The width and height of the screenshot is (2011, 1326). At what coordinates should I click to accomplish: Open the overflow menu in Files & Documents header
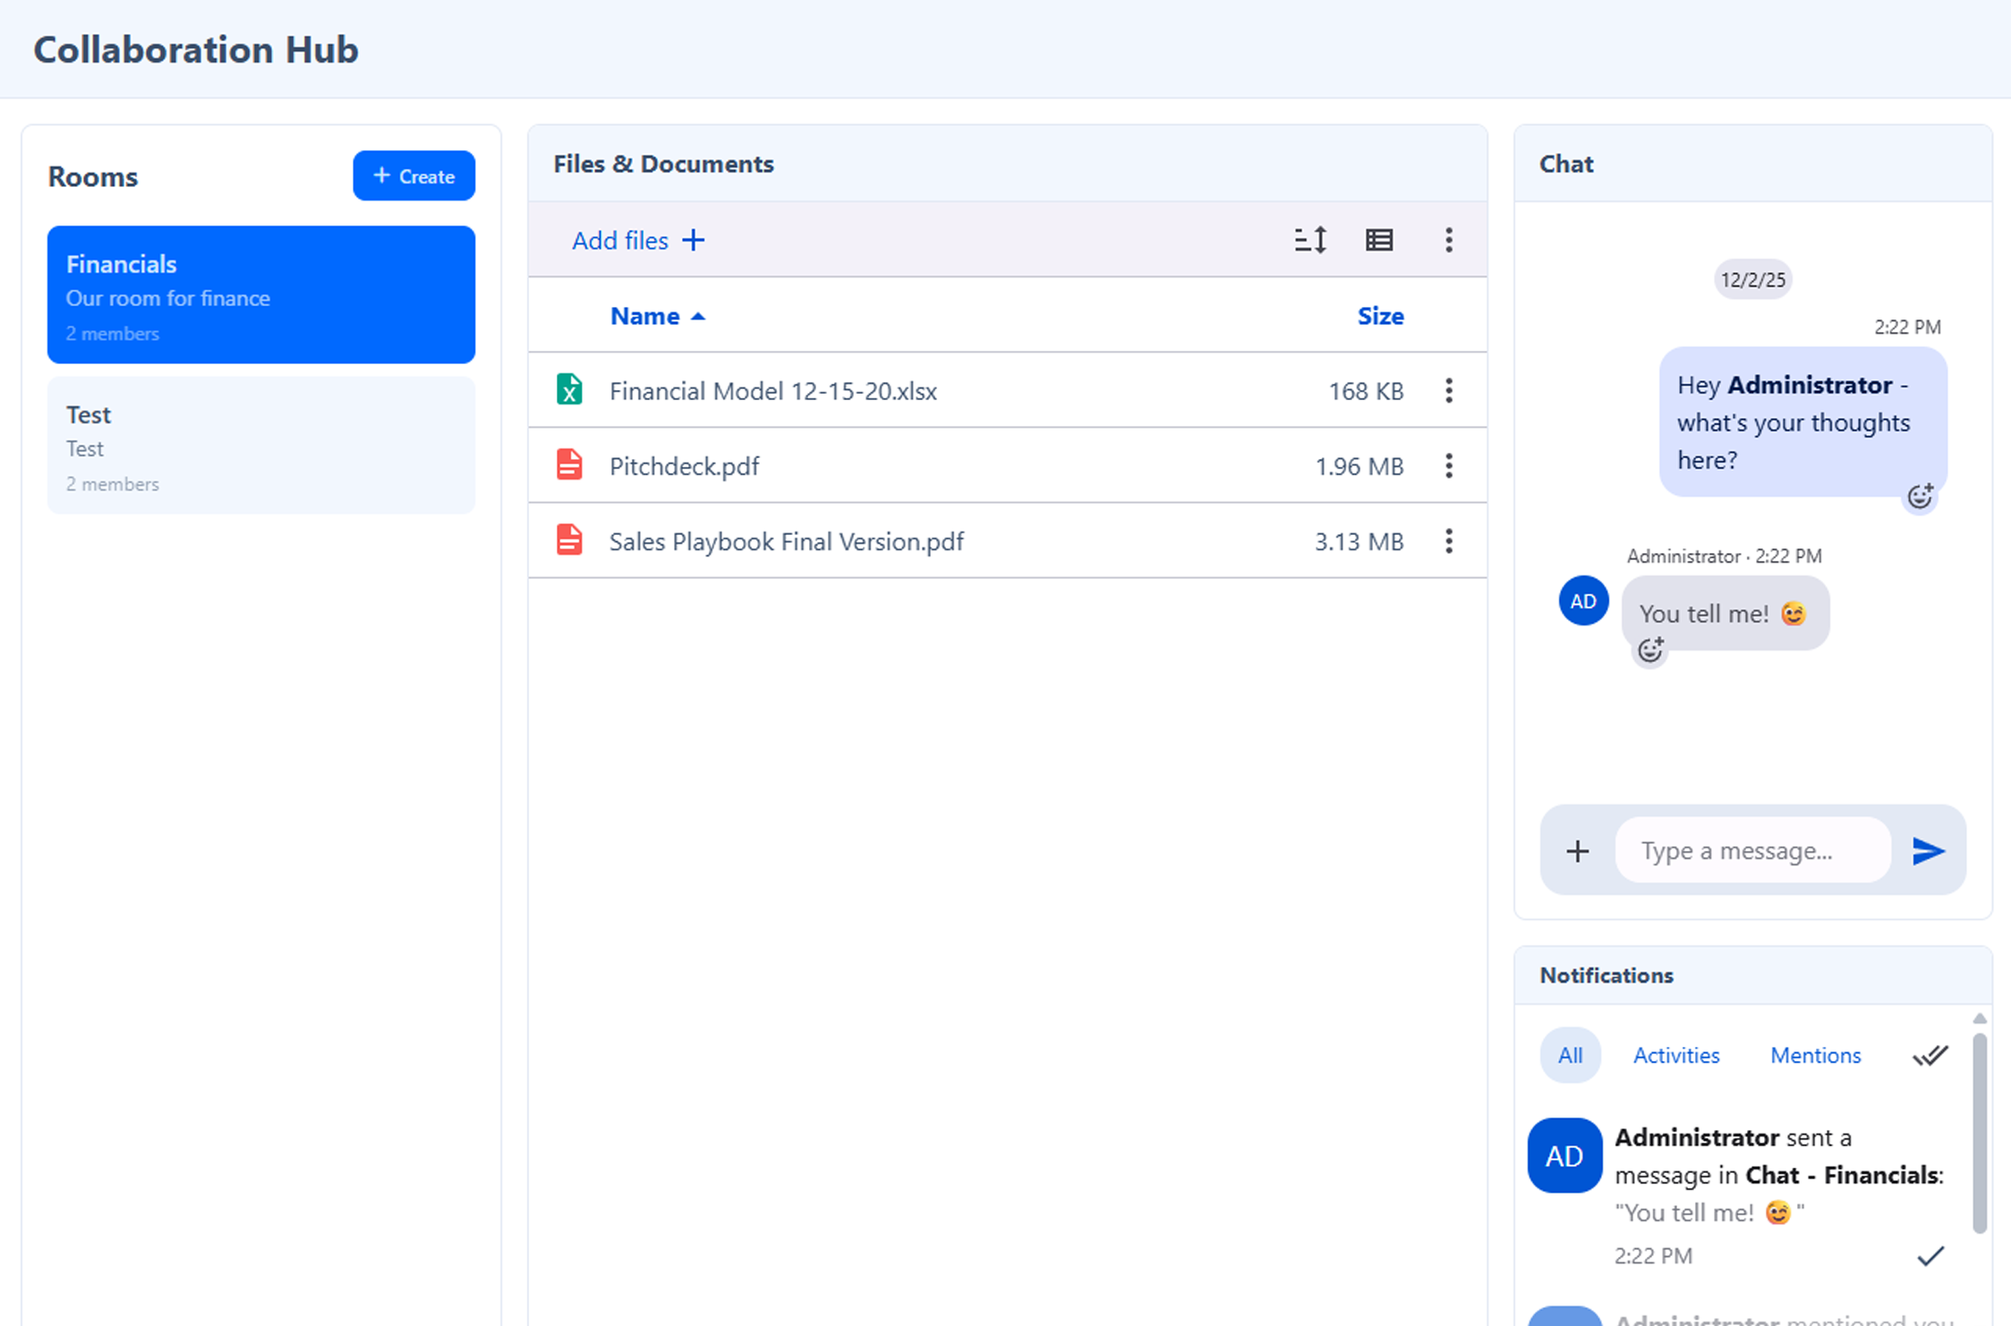[1448, 240]
